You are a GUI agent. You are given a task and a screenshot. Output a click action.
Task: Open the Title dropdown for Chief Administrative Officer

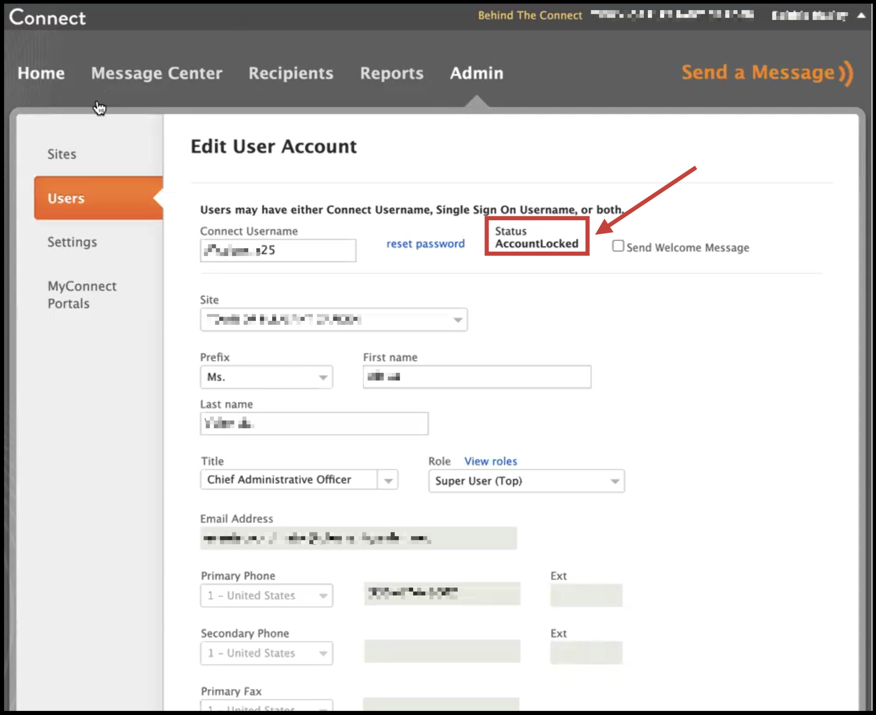(x=387, y=479)
